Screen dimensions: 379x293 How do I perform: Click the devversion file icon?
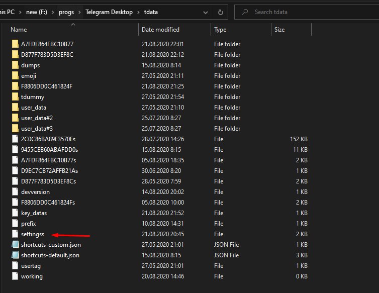point(15,191)
